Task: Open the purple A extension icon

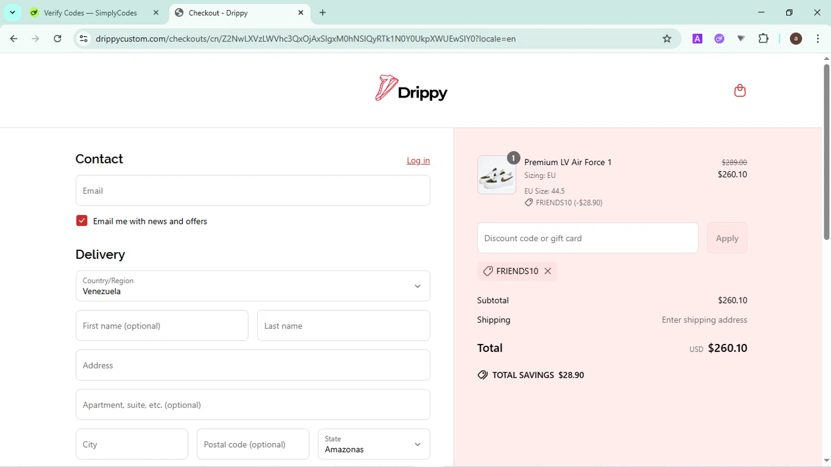Action: (x=697, y=39)
